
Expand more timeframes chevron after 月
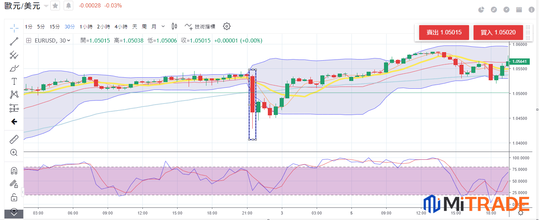point(164,27)
